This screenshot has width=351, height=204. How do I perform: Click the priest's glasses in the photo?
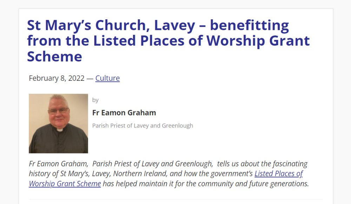coord(58,111)
